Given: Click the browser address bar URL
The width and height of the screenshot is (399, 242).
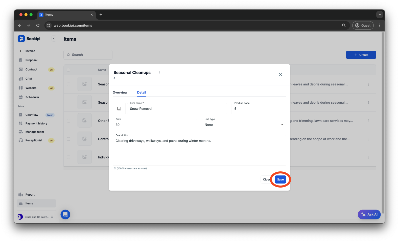Looking at the screenshot, I should click(x=73, y=25).
